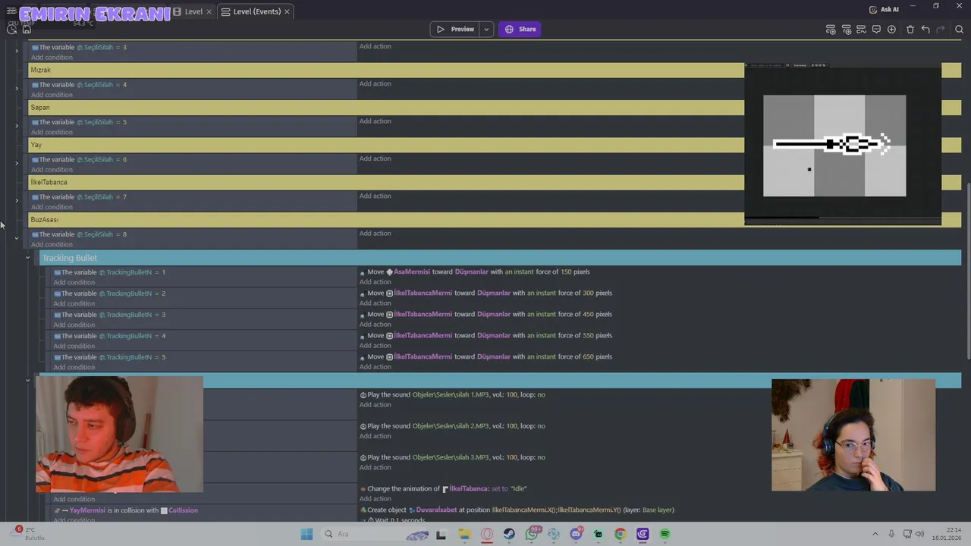
Task: Collapse the SeçiliSilah = 8 event
Action: click(17, 238)
